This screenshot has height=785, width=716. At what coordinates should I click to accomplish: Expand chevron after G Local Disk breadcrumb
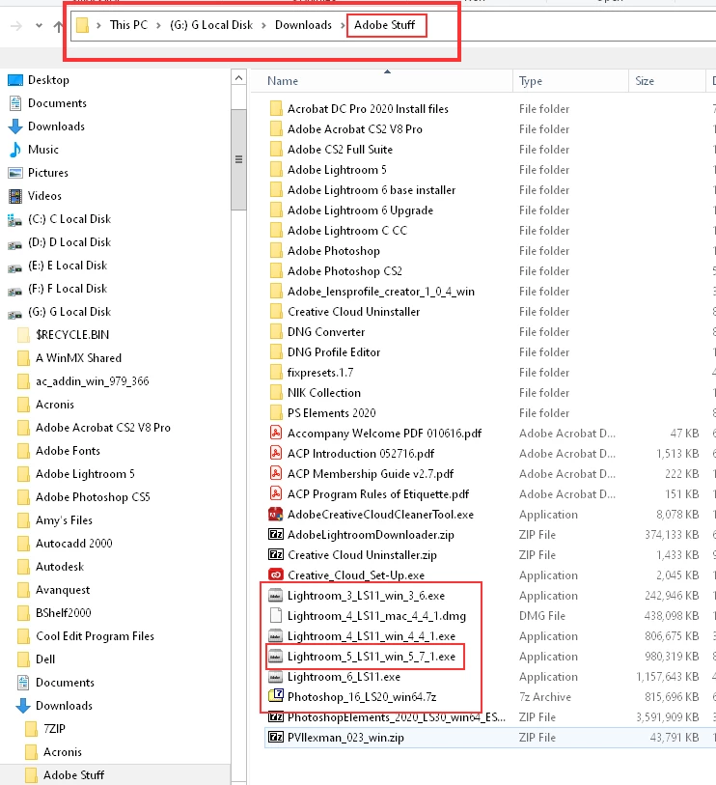pos(263,25)
